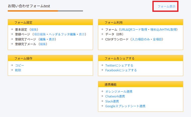
Task: Click the フォーム利用 panel header
Action: (141, 22)
